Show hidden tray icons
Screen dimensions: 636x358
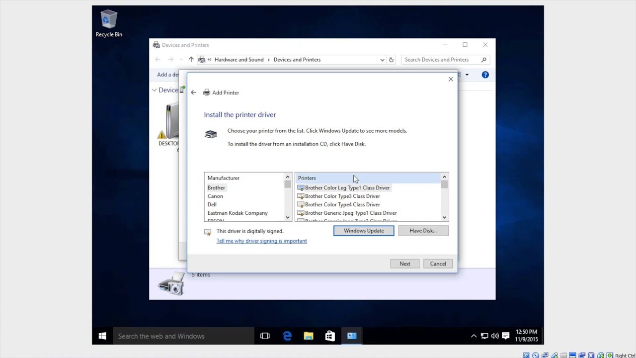tap(474, 336)
